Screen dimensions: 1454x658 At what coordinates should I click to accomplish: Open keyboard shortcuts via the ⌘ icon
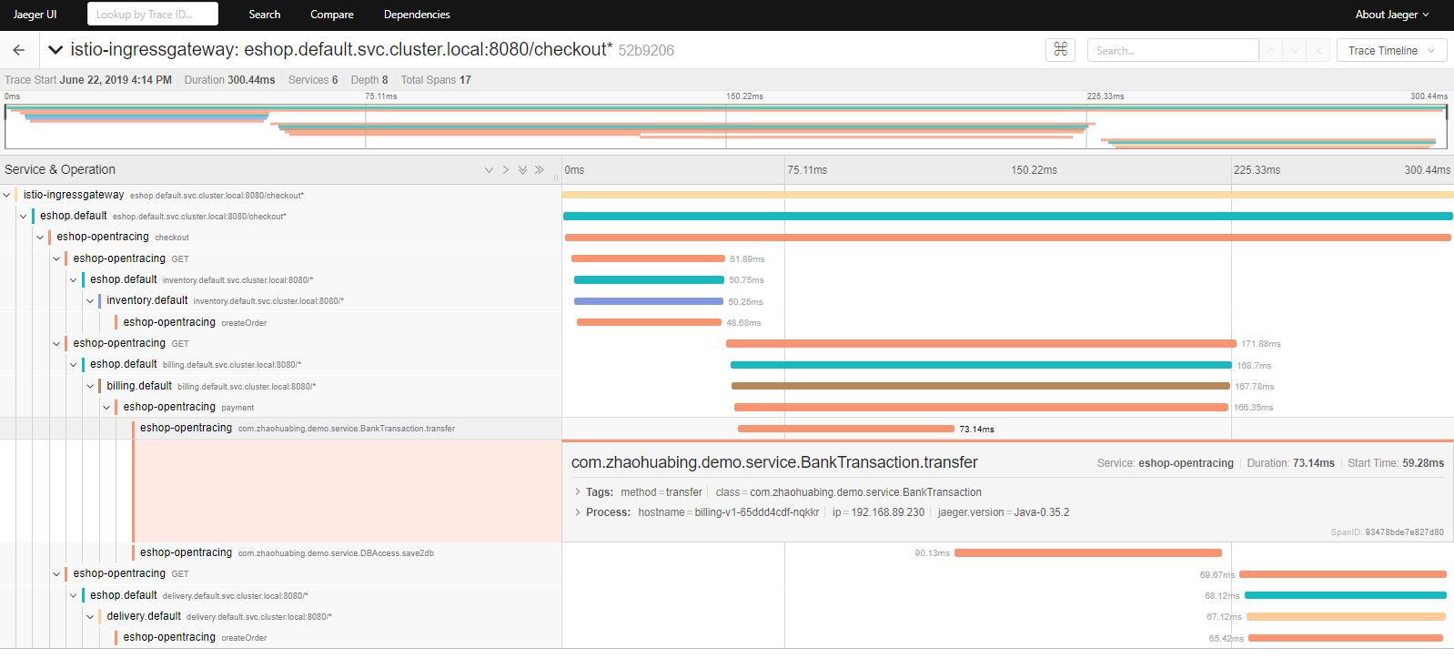(x=1060, y=50)
